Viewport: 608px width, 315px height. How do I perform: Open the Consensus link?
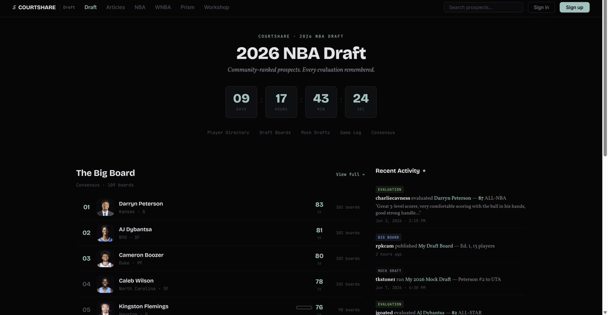point(383,133)
